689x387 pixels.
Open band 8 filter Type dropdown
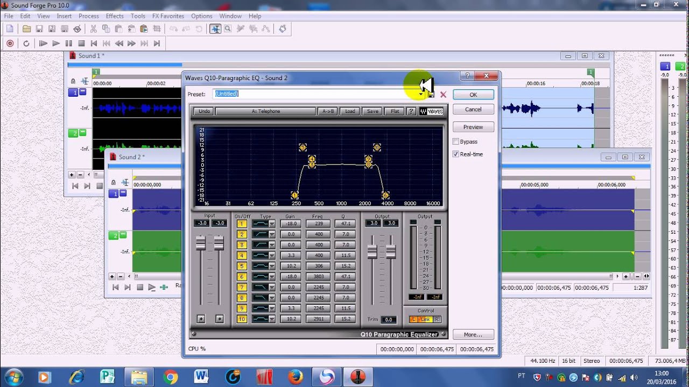pos(272,298)
